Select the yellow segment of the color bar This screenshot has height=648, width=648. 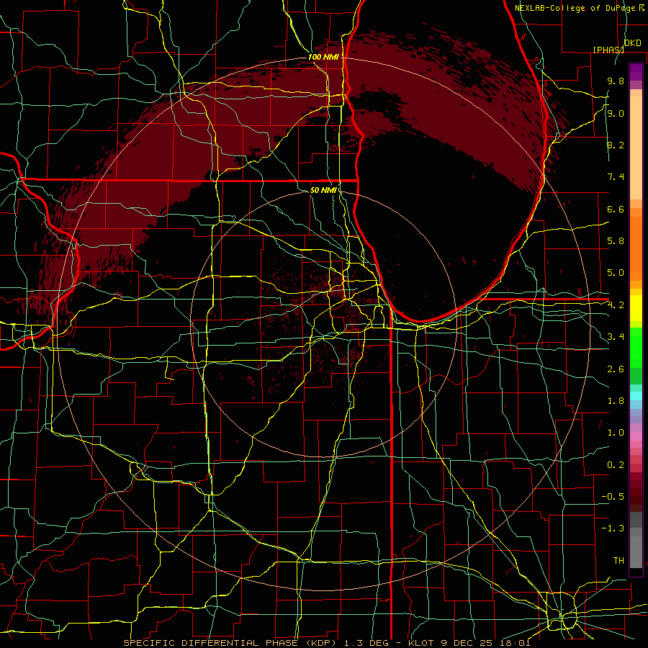pos(636,308)
